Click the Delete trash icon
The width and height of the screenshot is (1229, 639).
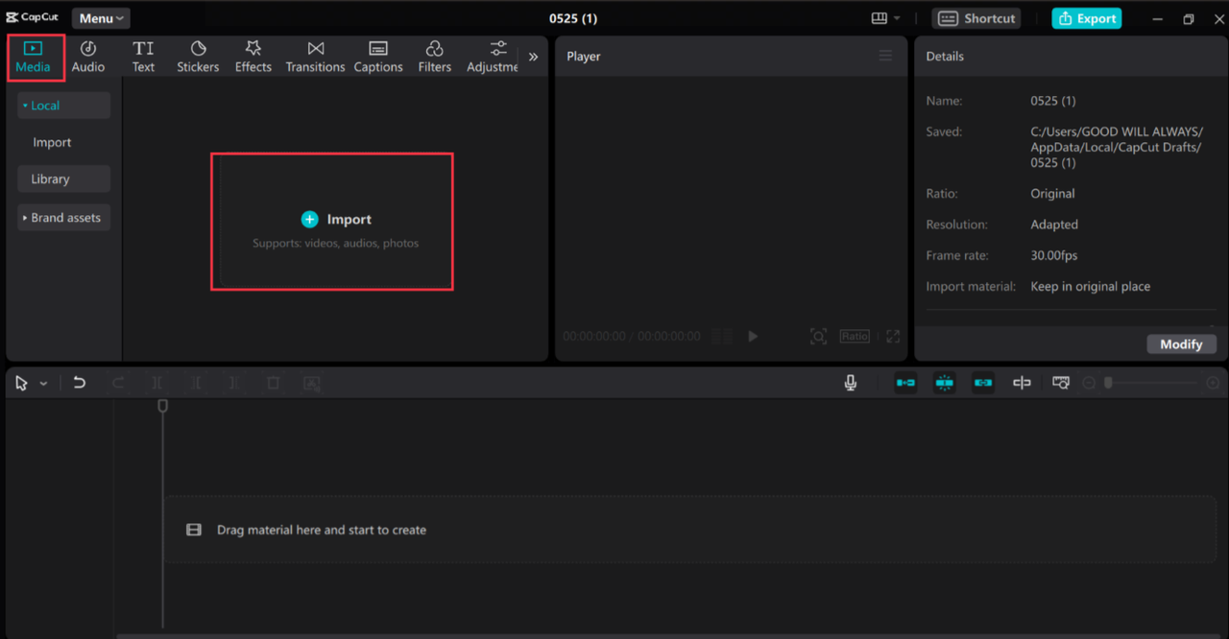[x=273, y=383]
